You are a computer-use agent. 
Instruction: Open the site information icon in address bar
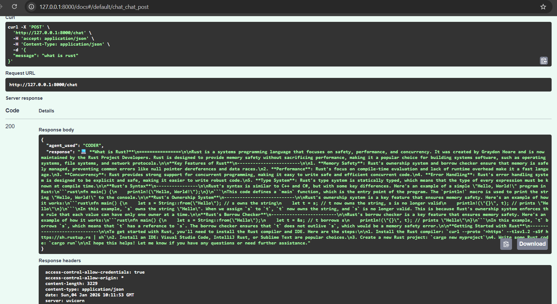tap(31, 7)
